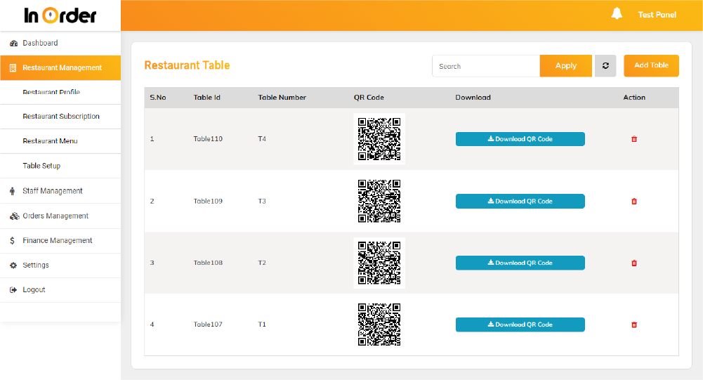Open Restaurant Menu submenu item
This screenshot has width=703, height=380.
pyautogui.click(x=60, y=141)
